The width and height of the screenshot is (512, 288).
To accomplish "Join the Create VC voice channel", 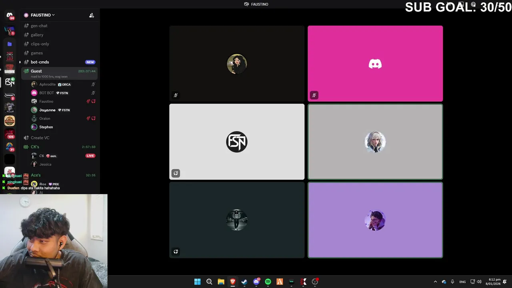I will [x=59, y=138].
